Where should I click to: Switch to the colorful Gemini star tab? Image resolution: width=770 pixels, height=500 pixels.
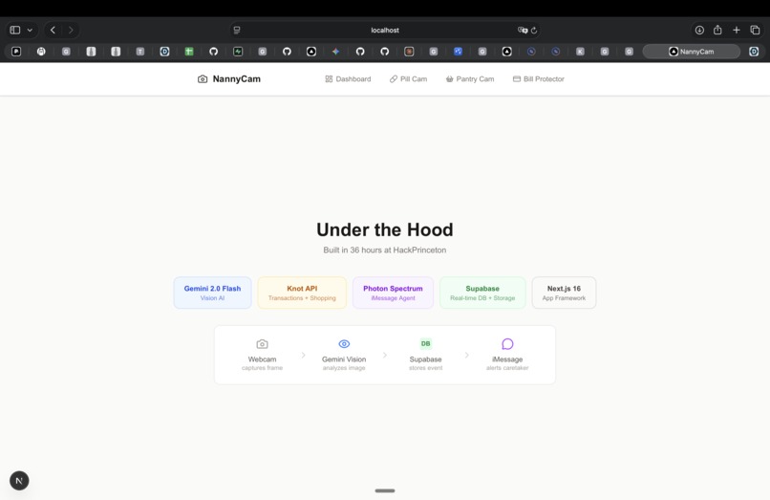click(x=335, y=51)
